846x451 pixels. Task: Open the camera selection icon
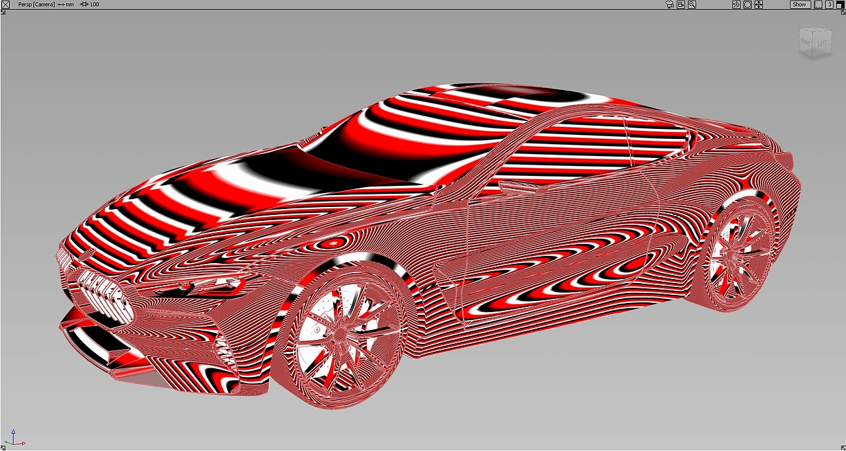point(670,5)
